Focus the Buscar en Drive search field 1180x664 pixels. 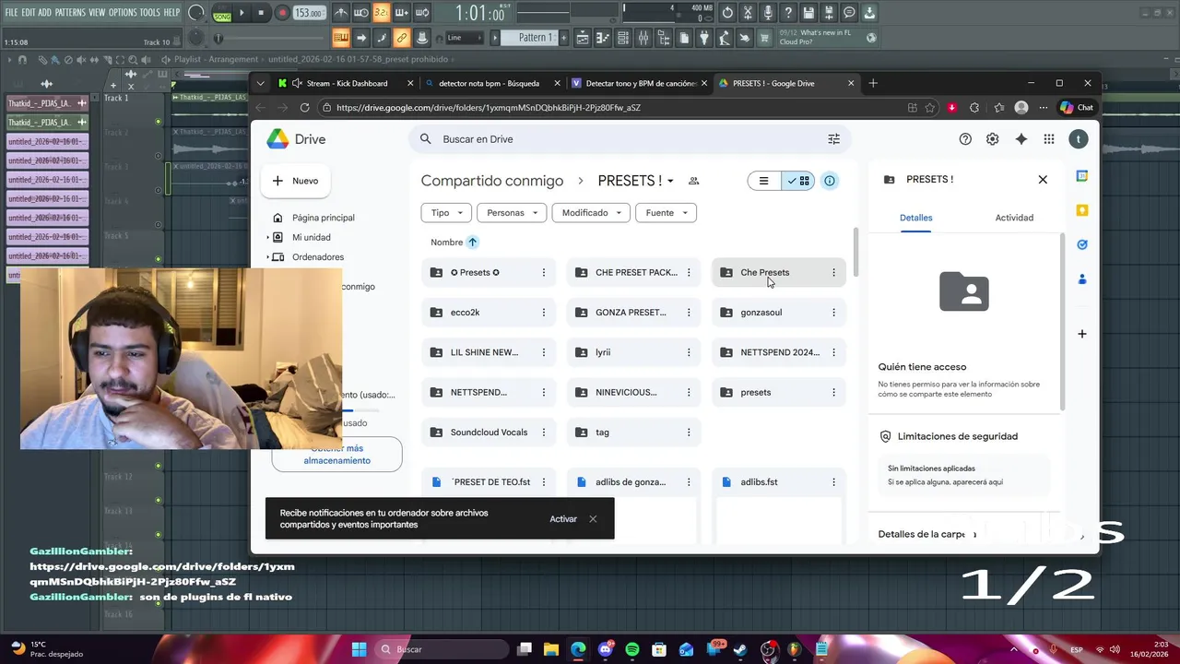pyautogui.click(x=630, y=139)
